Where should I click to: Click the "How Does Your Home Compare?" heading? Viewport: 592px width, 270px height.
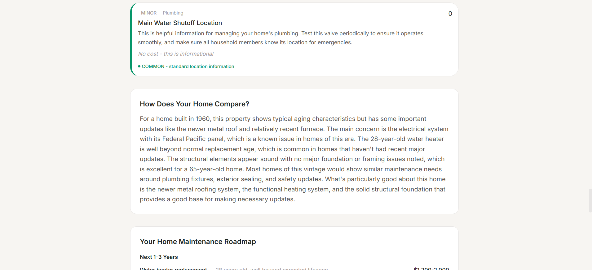(x=194, y=104)
